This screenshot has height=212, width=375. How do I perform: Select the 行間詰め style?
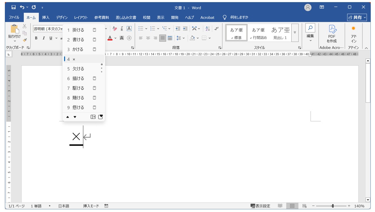258,33
